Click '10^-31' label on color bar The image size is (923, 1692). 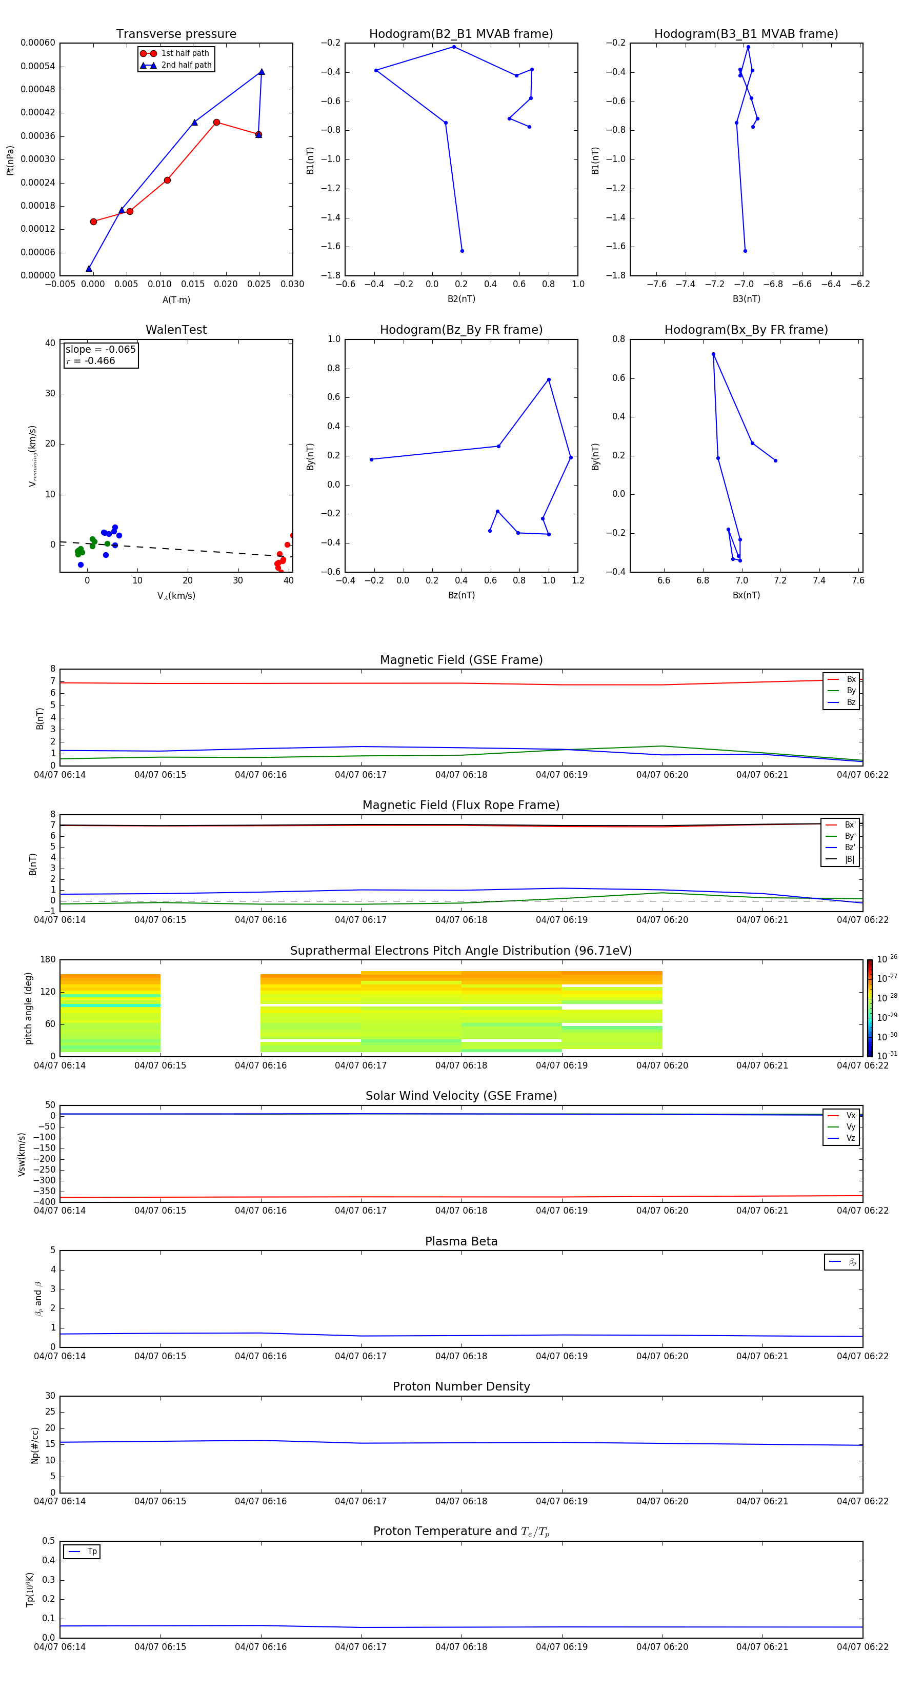pyautogui.click(x=887, y=1056)
